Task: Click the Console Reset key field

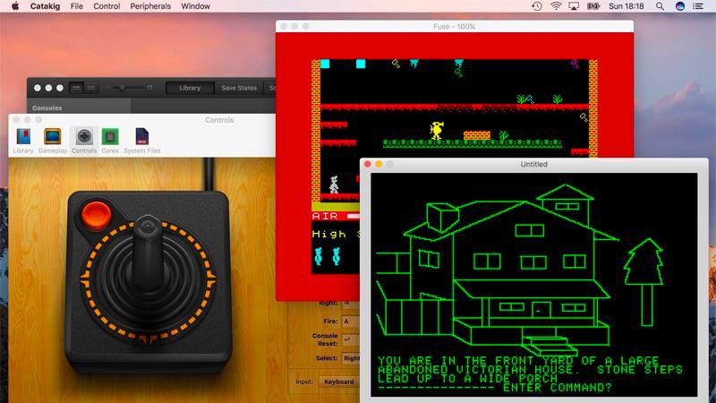Action: pos(351,339)
